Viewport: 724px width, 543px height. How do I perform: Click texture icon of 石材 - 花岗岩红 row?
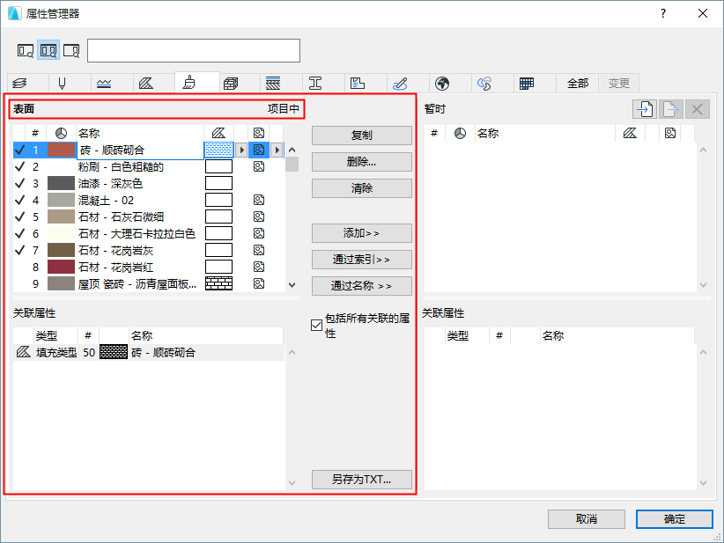point(259,267)
